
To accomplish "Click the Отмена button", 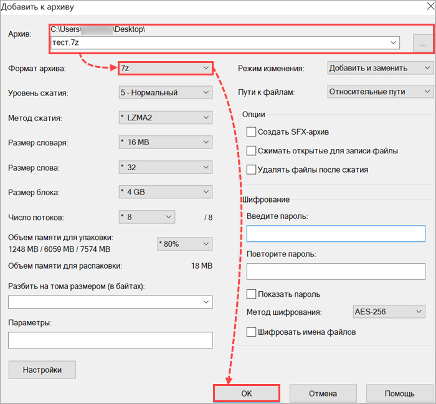I will coord(322,393).
